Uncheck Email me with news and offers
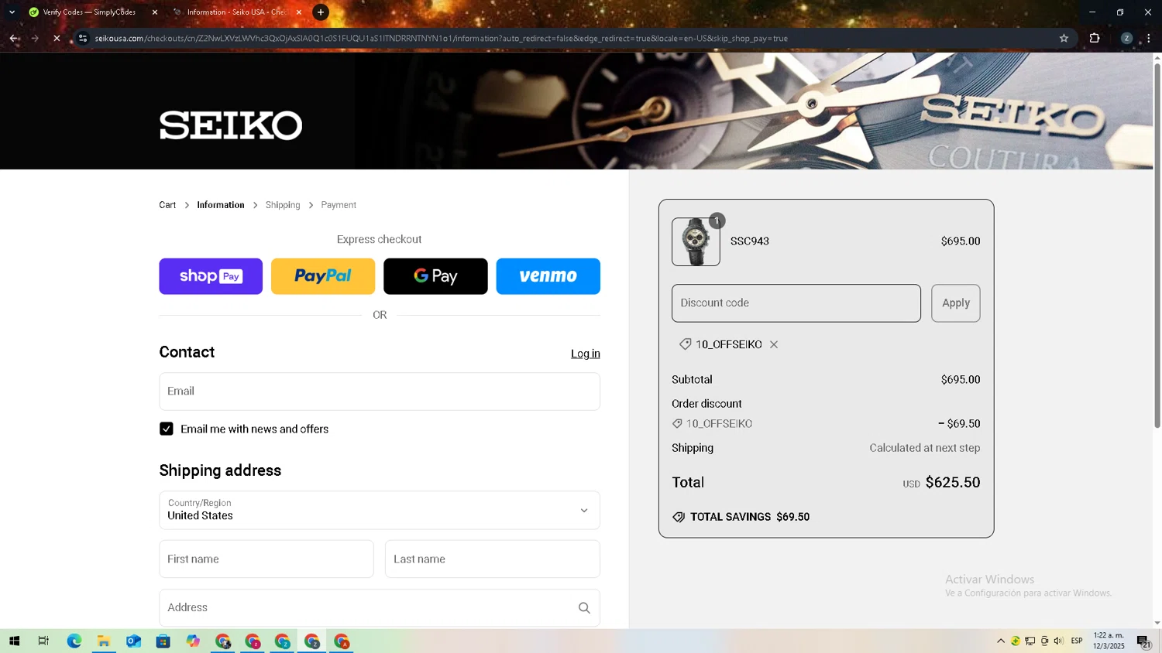1162x653 pixels. 167,429
